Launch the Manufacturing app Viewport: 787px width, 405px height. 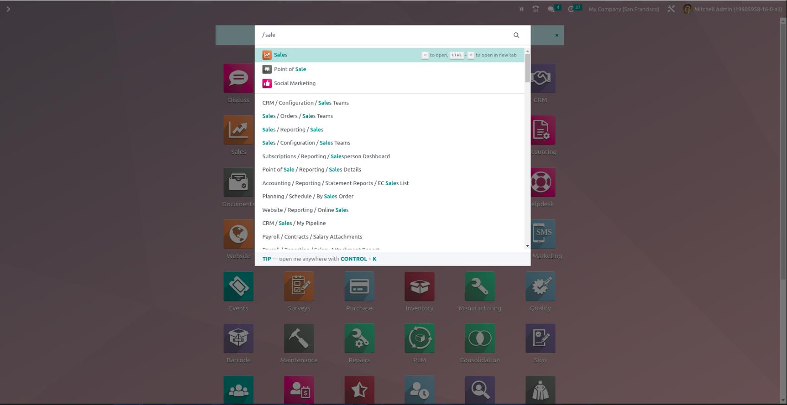[x=480, y=287]
